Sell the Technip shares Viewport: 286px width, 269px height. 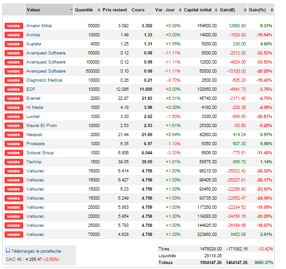[14, 162]
